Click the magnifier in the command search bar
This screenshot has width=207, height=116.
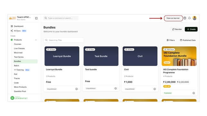[x=46, y=18]
